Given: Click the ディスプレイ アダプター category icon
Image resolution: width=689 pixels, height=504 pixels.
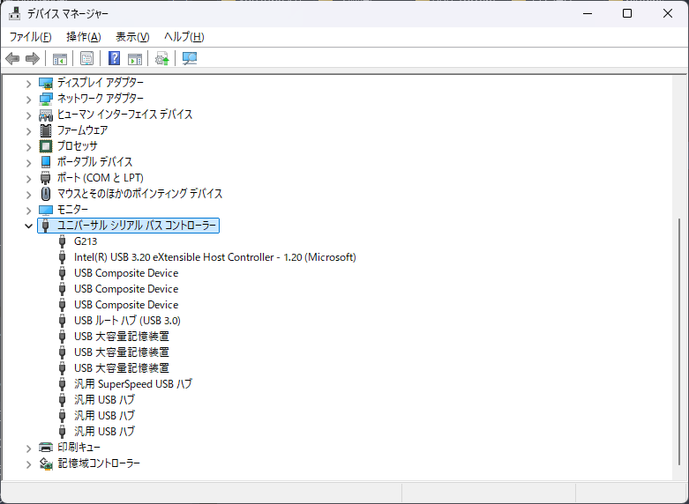Looking at the screenshot, I should (x=46, y=83).
